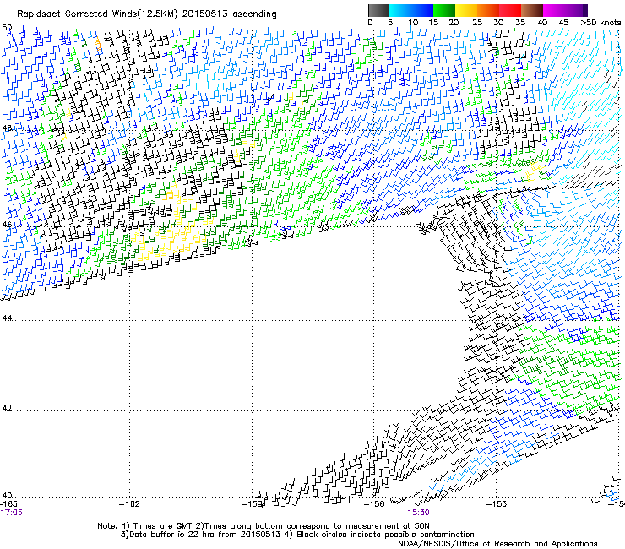This screenshot has width=625, height=549.
Task: Click the cyan-blue 5-15 knots legend swatch
Action: tap(411, 10)
